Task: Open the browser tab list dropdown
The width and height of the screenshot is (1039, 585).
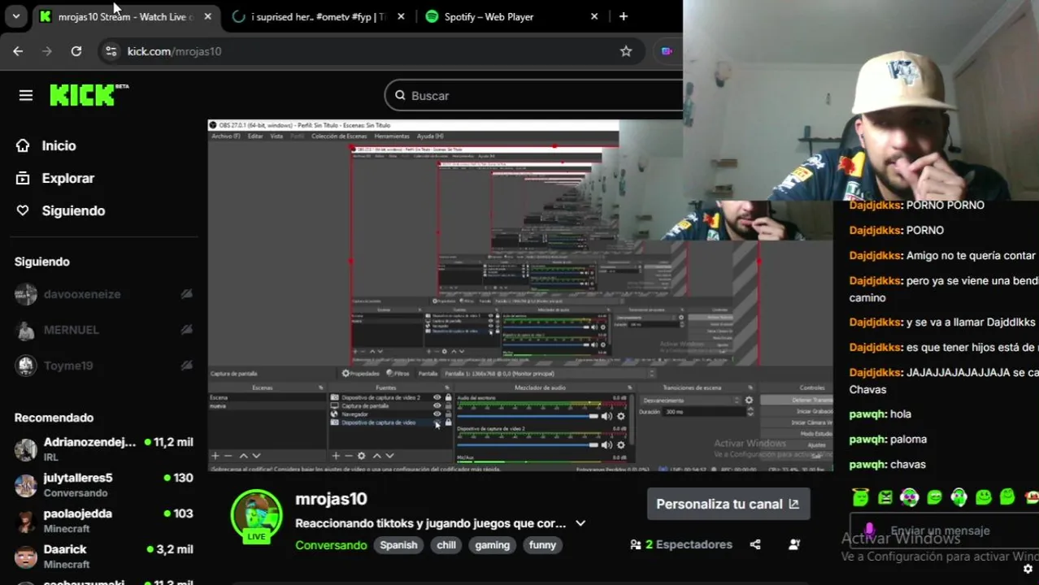Action: (15, 16)
